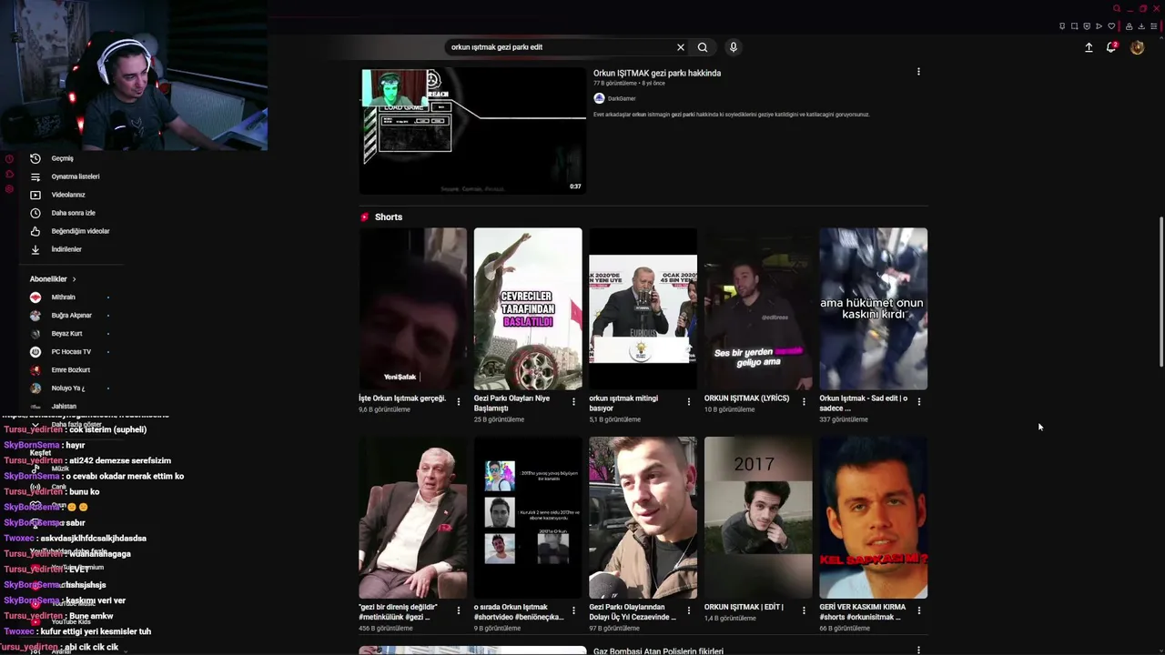Clear the search box with the X icon

click(x=680, y=47)
